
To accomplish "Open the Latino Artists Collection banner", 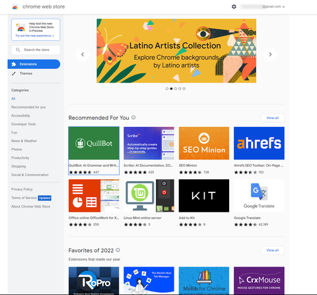I will pos(176,51).
